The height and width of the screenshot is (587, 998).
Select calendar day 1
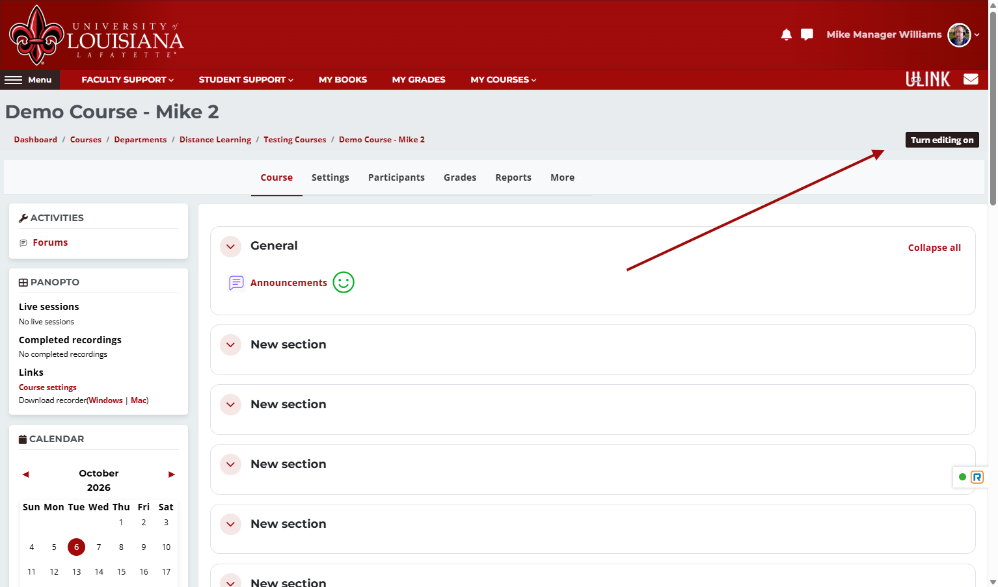[x=121, y=523]
